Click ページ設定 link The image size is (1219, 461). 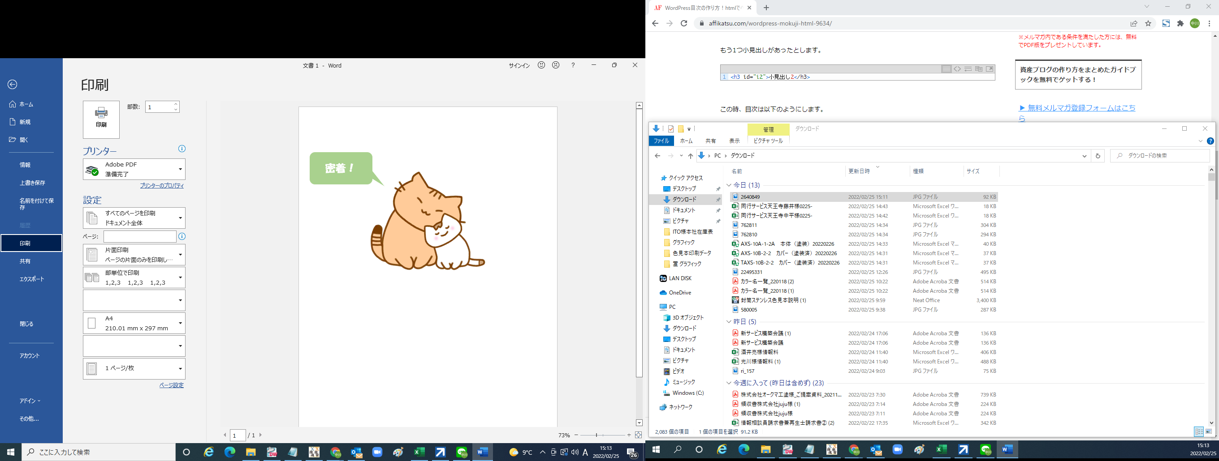click(171, 385)
